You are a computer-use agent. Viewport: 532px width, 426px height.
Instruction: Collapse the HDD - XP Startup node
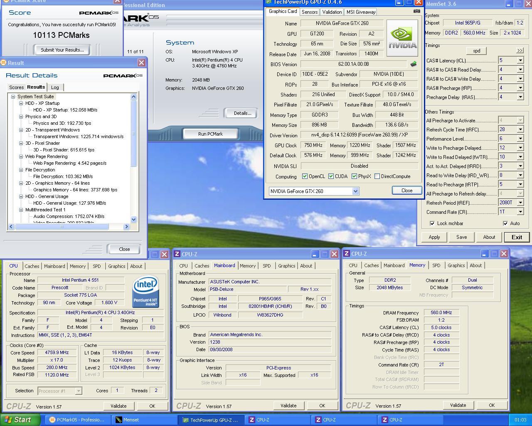[21, 103]
